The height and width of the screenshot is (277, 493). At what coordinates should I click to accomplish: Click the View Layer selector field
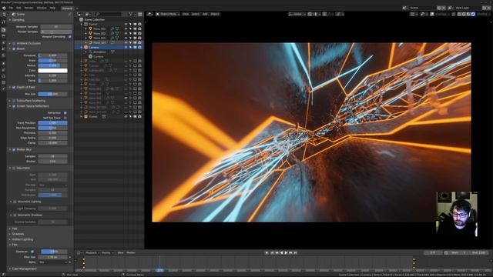click(x=468, y=8)
